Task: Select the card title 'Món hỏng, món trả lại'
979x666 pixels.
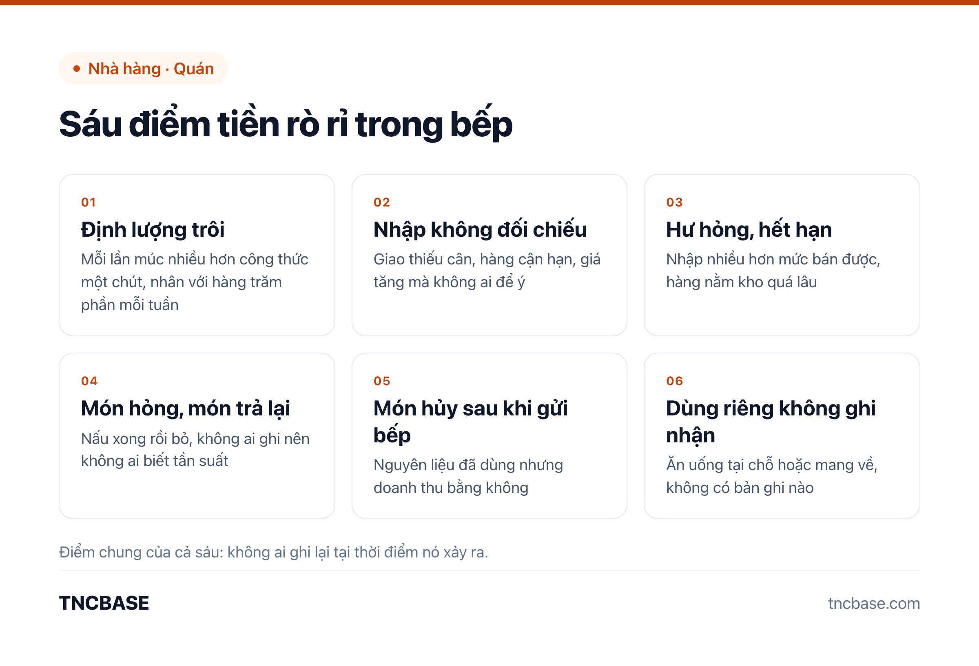Action: click(185, 409)
